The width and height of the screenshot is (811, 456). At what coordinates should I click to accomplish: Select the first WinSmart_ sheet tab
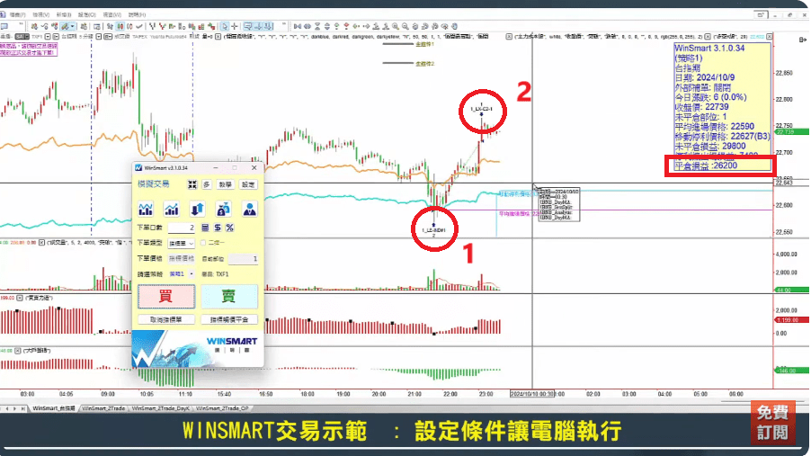pyautogui.click(x=54, y=408)
